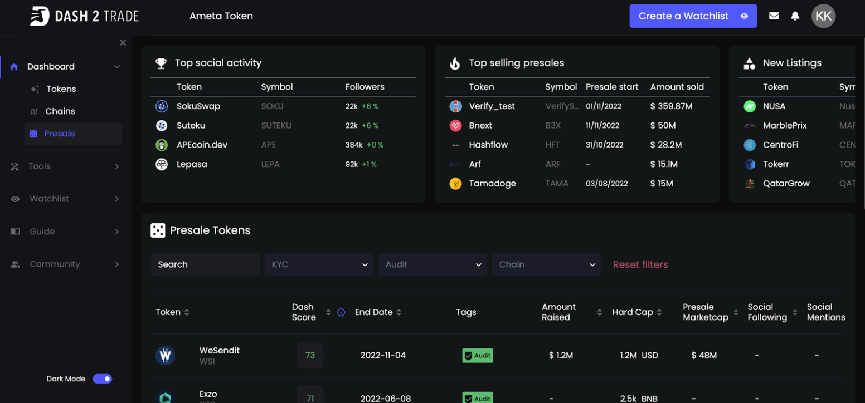The height and width of the screenshot is (403, 865).
Task: Click the Social Mentions column header
Action: [826, 312]
